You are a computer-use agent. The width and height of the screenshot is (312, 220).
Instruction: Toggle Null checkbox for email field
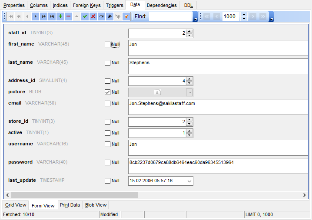point(108,103)
